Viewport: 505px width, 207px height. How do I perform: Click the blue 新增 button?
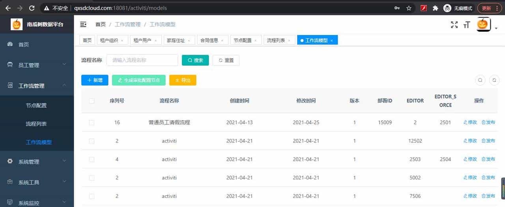(x=95, y=80)
